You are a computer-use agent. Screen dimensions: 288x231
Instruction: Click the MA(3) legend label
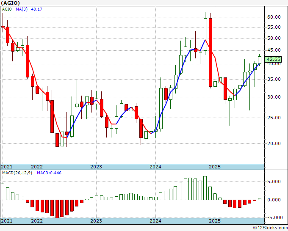pyautogui.click(x=22, y=9)
